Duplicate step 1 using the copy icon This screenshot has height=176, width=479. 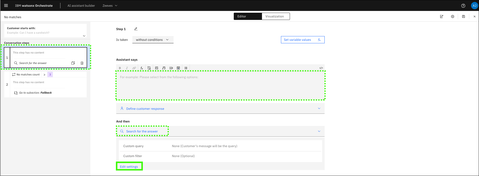[x=73, y=63]
